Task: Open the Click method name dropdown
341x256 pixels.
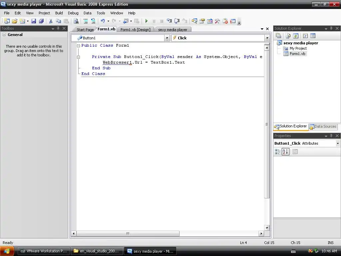Action: click(x=267, y=38)
